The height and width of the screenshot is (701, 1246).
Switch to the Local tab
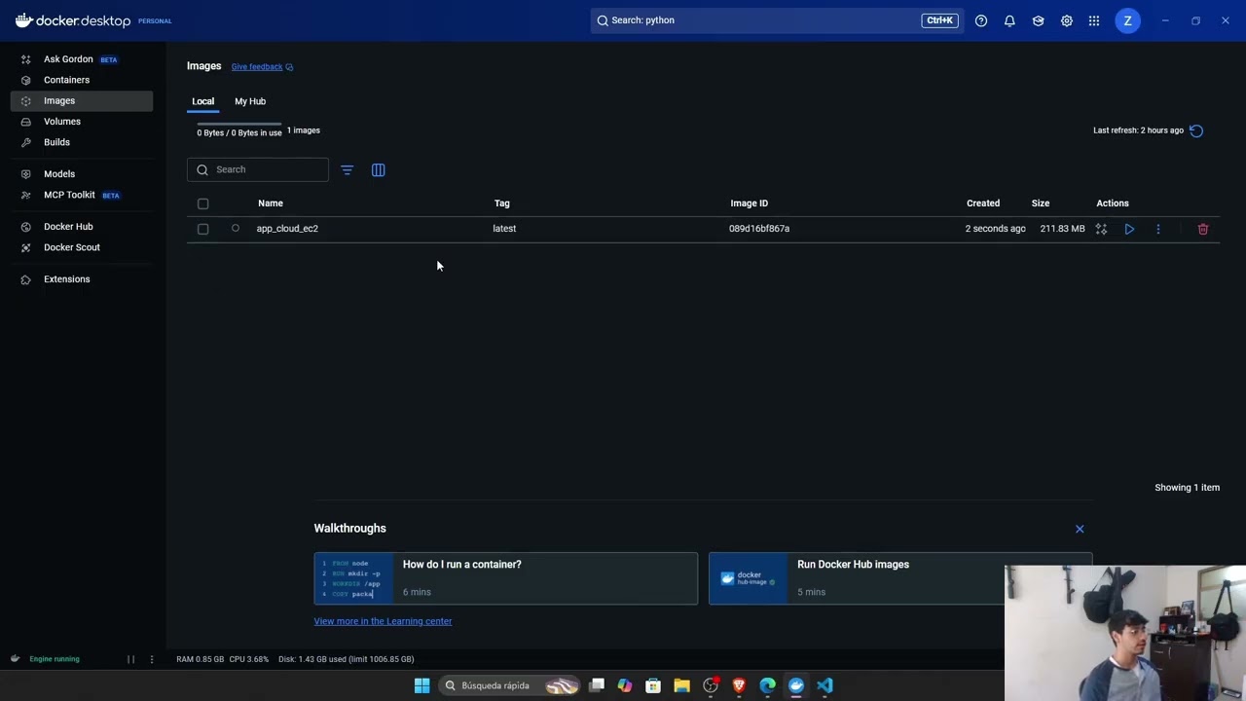202,101
